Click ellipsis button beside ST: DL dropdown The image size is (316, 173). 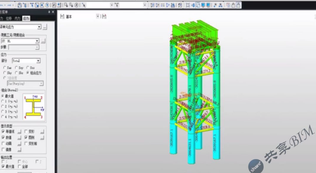43,41
